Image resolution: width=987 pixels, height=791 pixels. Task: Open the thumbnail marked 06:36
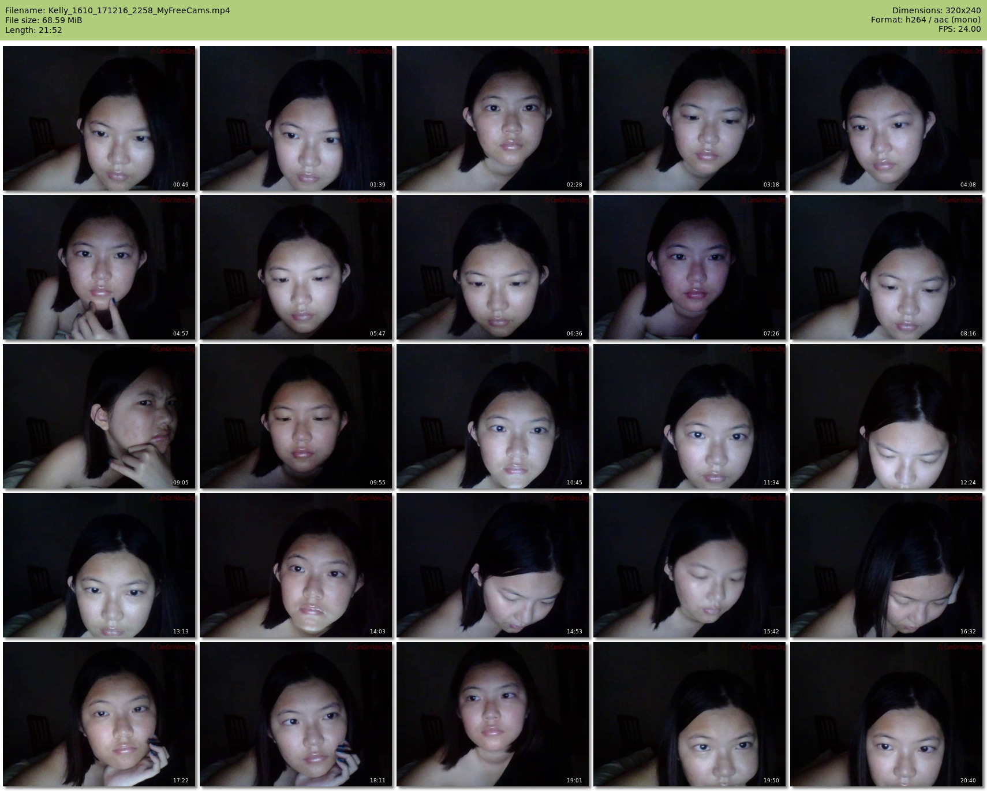[x=493, y=267]
